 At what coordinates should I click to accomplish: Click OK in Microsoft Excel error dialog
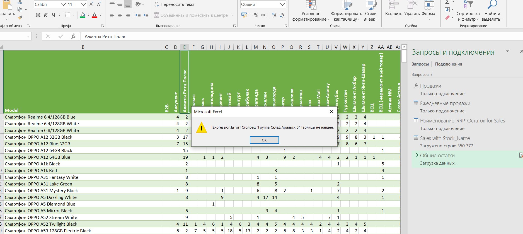[x=264, y=140]
